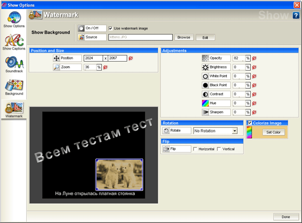Viewport: 302px width, 223px height.
Task: Click the watermark source file path field
Action: (x=140, y=37)
